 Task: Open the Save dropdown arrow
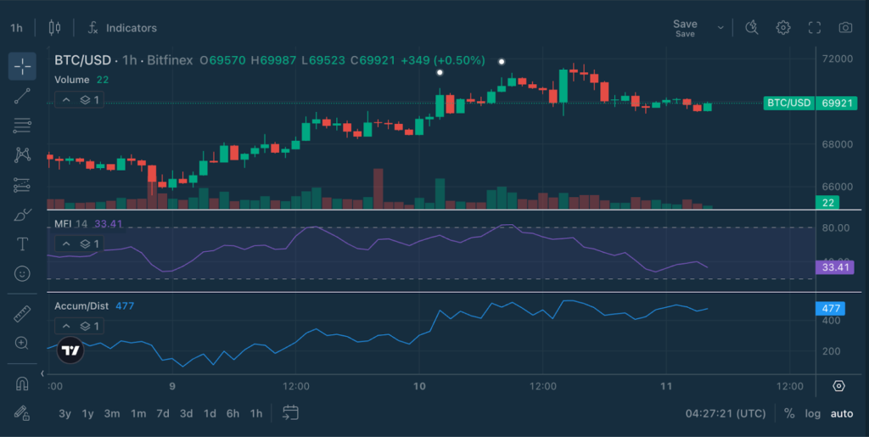pos(721,27)
